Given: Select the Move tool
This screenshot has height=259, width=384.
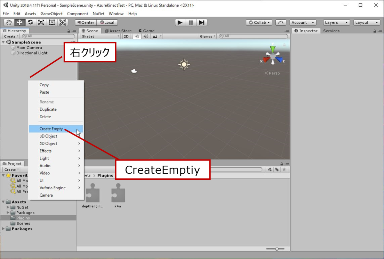Looking at the screenshot, I should (20, 22).
